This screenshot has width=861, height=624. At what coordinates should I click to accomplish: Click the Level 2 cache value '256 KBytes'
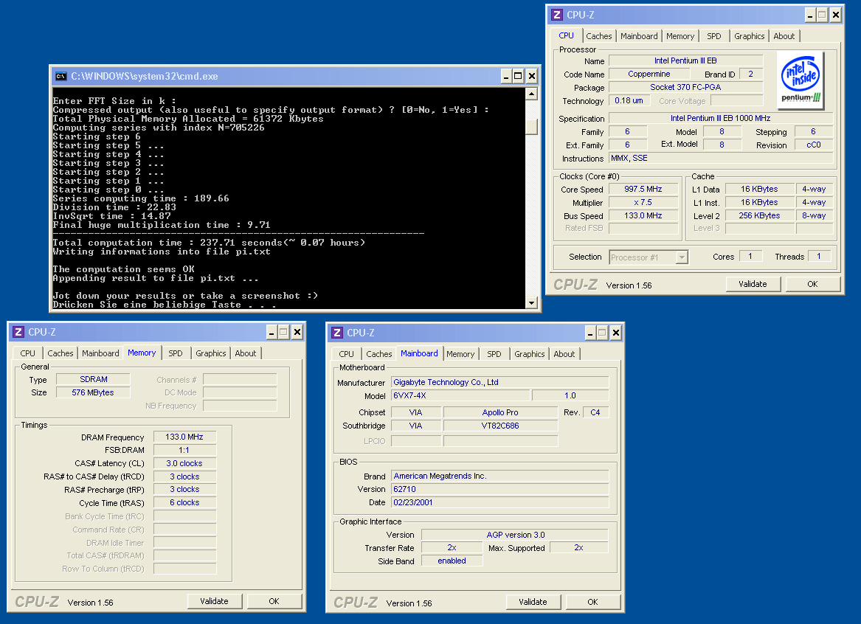coord(759,215)
